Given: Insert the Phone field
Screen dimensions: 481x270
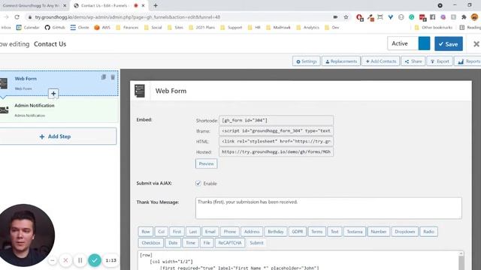Looking at the screenshot, I should tap(230, 232).
